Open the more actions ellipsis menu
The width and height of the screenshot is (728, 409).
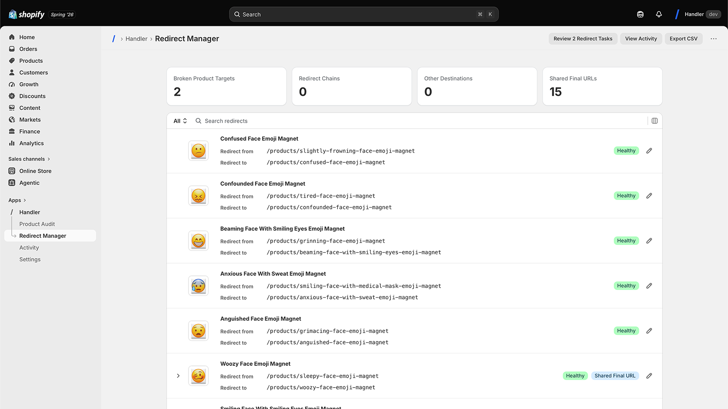click(x=713, y=39)
